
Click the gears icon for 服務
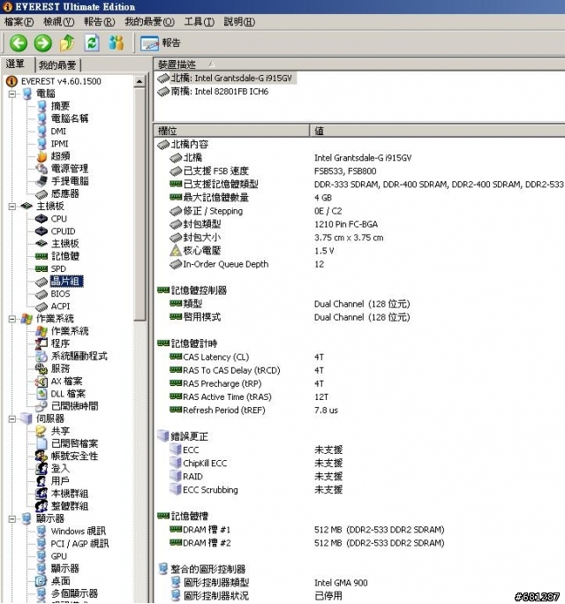click(x=41, y=368)
